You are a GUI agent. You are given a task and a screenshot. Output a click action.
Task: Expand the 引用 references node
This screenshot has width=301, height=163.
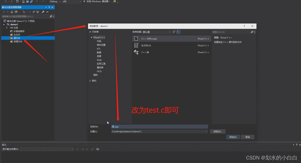pyautogui.click(x=7, y=28)
